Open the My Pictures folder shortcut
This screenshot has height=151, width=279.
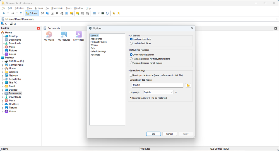coord(64,36)
